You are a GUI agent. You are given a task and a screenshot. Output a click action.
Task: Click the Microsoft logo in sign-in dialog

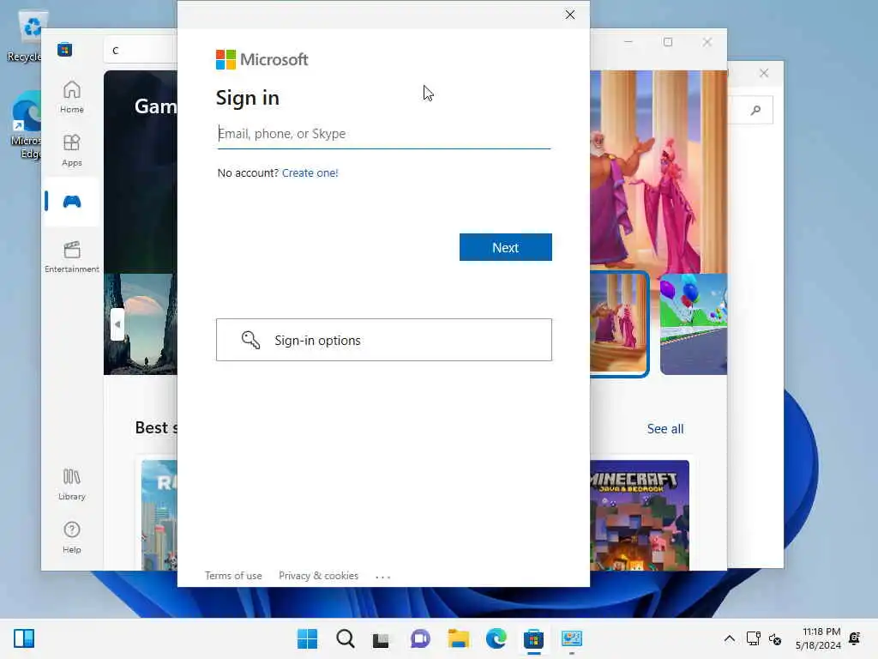click(262, 59)
